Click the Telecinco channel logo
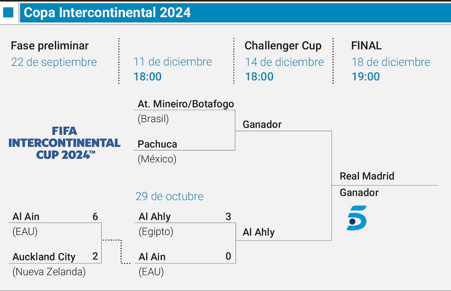Viewport: 451px width, 291px height. click(x=357, y=218)
